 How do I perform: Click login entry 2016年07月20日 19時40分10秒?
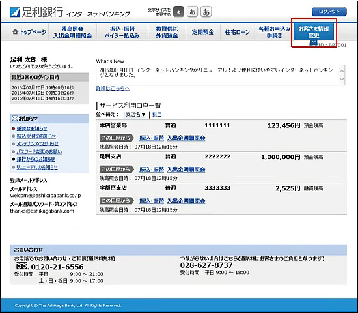43,88
